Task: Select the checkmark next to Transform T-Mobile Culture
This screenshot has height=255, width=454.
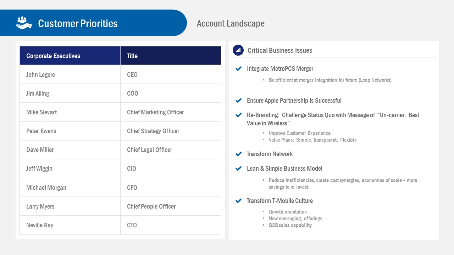Action: (x=238, y=200)
